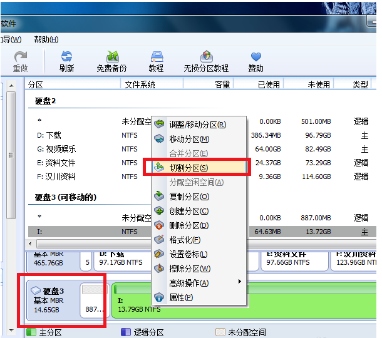
Task: Click the set label tag icon in the context menu
Action: (x=159, y=254)
